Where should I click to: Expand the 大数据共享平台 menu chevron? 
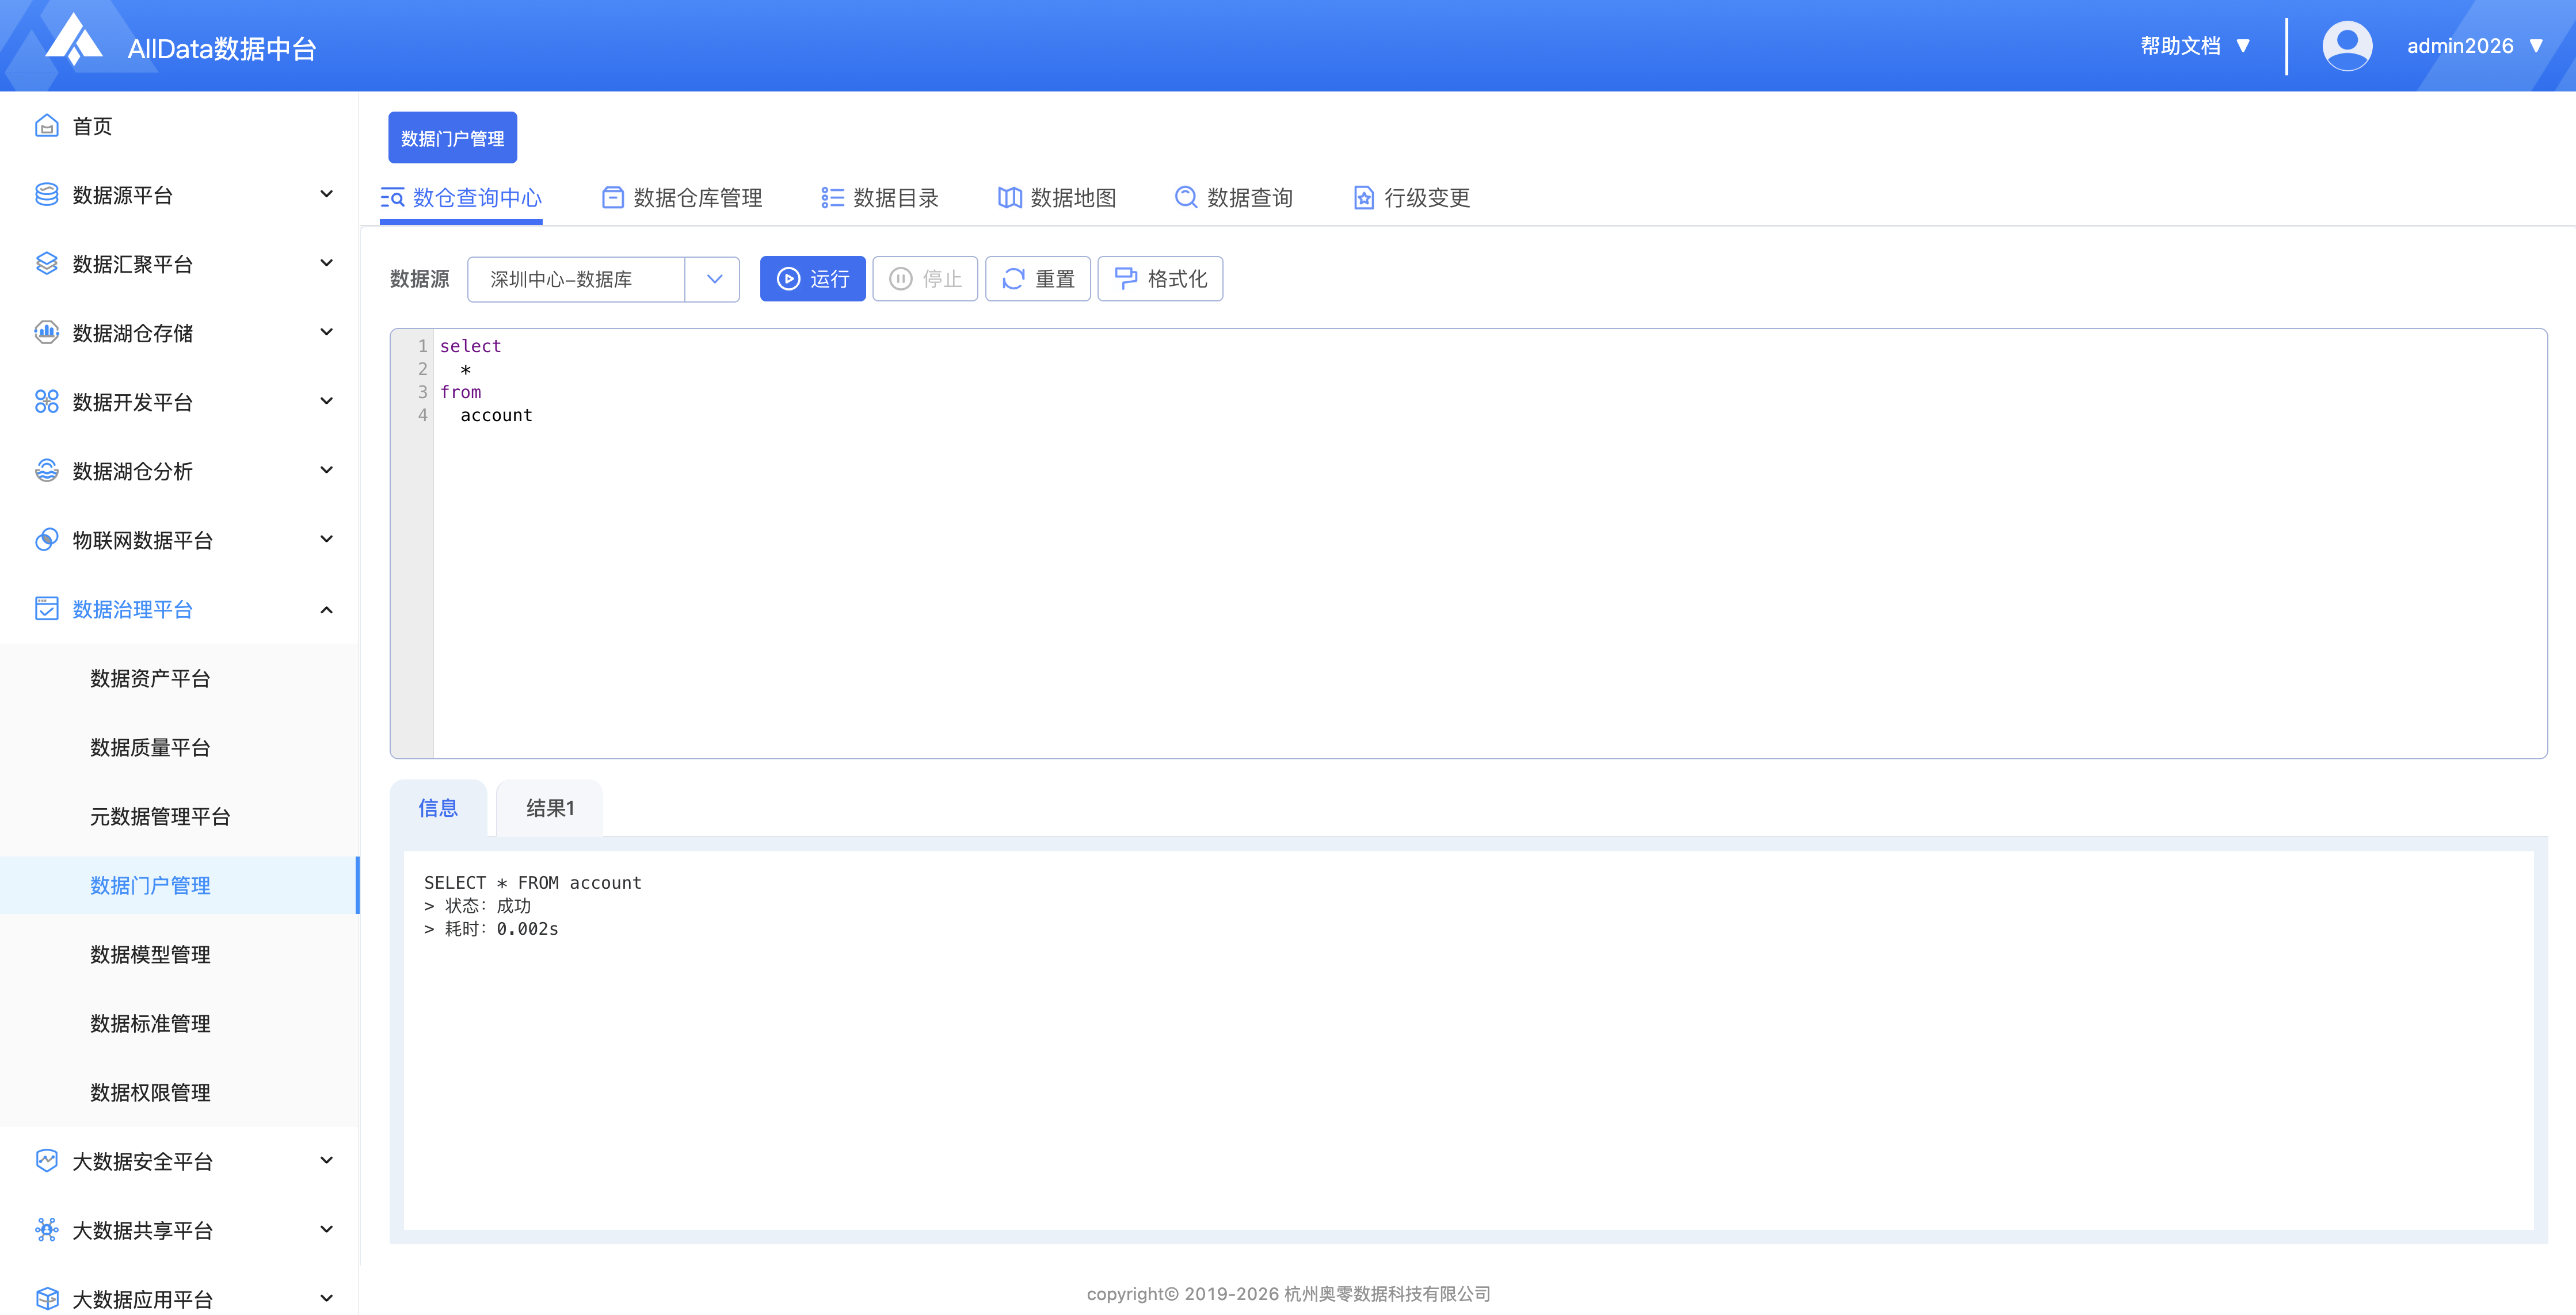[326, 1229]
